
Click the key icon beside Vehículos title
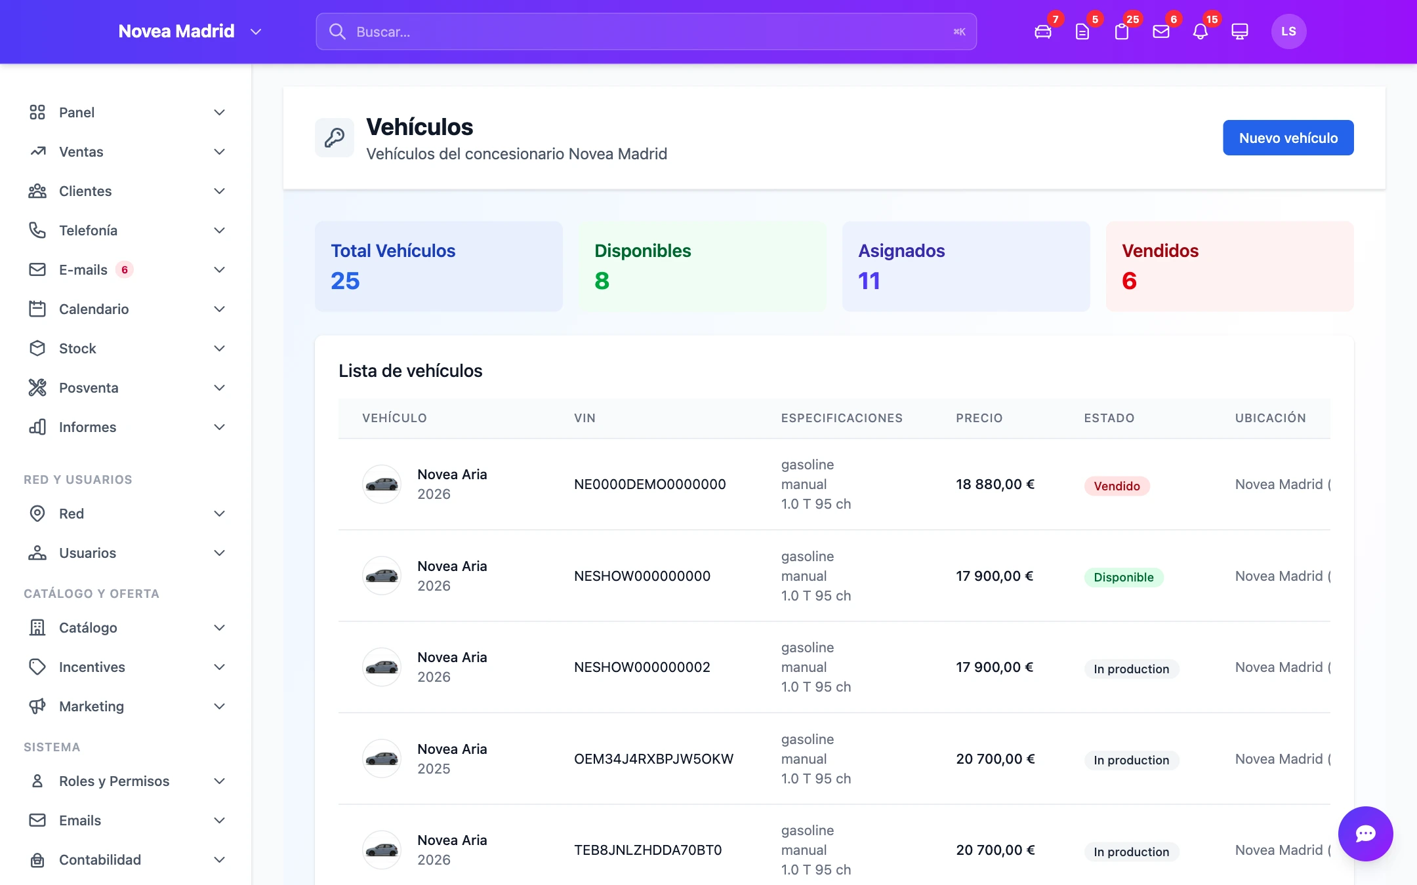click(335, 138)
